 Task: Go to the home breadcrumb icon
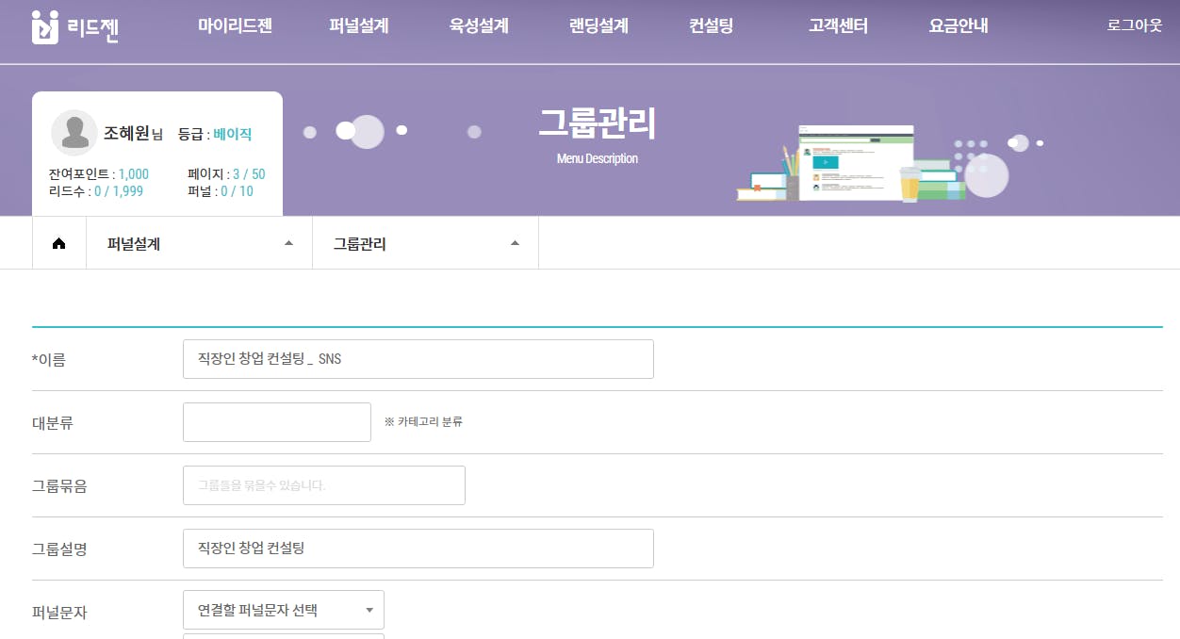[x=59, y=243]
